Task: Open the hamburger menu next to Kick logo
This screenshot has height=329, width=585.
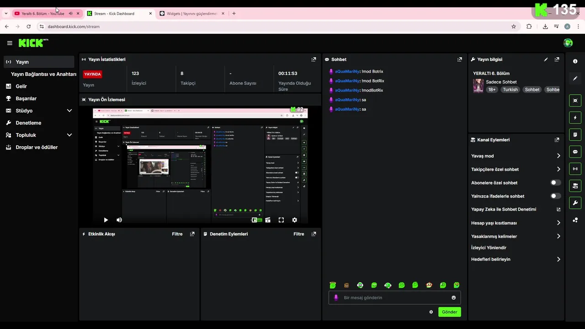Action: [x=10, y=43]
